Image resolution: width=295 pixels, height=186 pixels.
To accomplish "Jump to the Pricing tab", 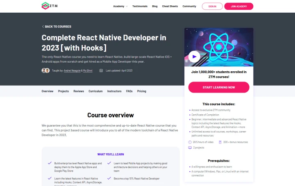I will (141, 91).
